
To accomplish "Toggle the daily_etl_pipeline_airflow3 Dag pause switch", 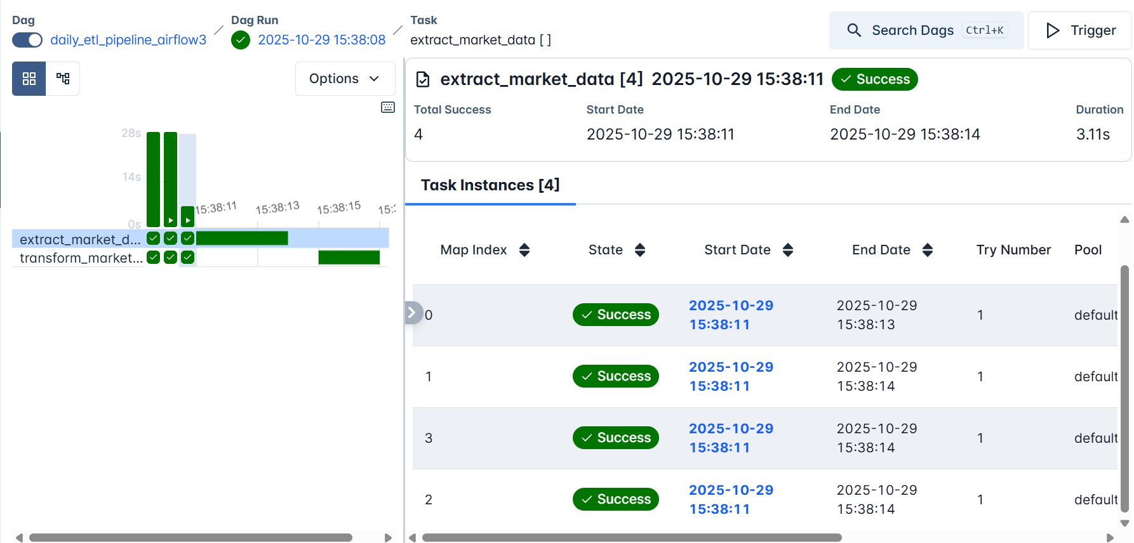I will click(27, 40).
